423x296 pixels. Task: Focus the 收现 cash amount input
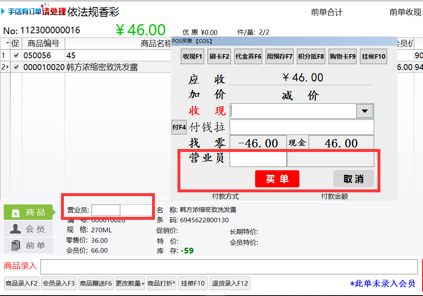point(293,111)
